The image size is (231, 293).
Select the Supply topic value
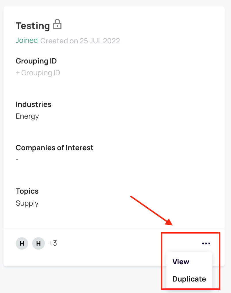pos(27,203)
